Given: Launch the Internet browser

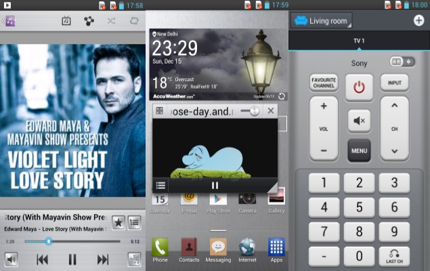Looking at the screenshot, I should coord(247,250).
